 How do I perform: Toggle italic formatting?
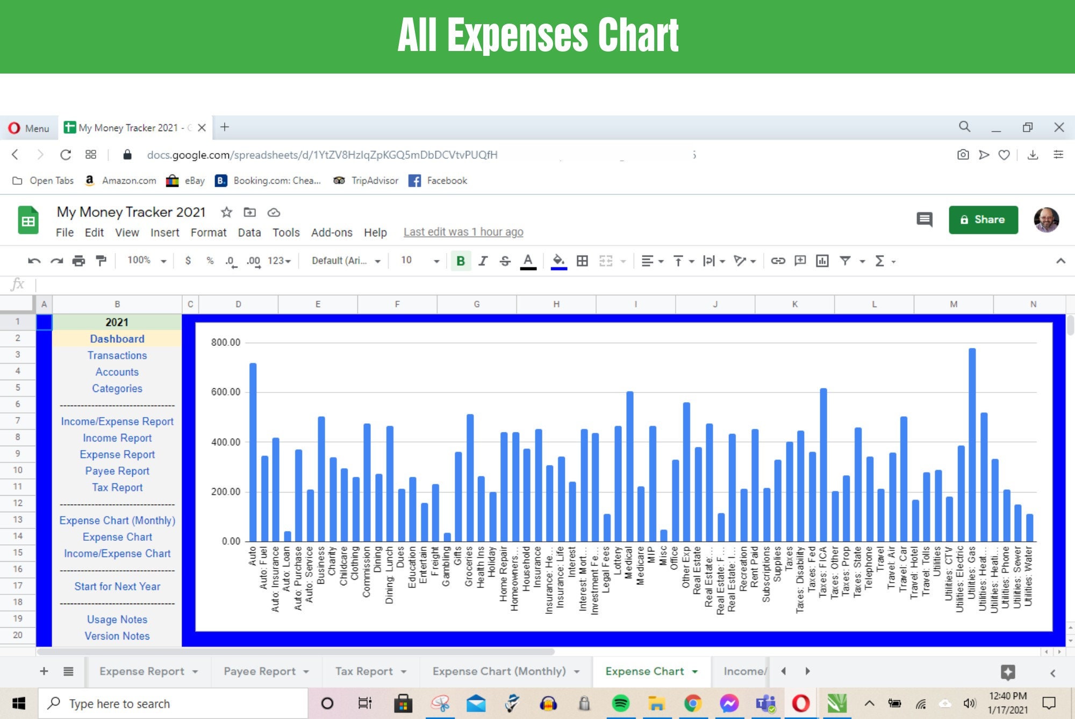click(x=483, y=261)
